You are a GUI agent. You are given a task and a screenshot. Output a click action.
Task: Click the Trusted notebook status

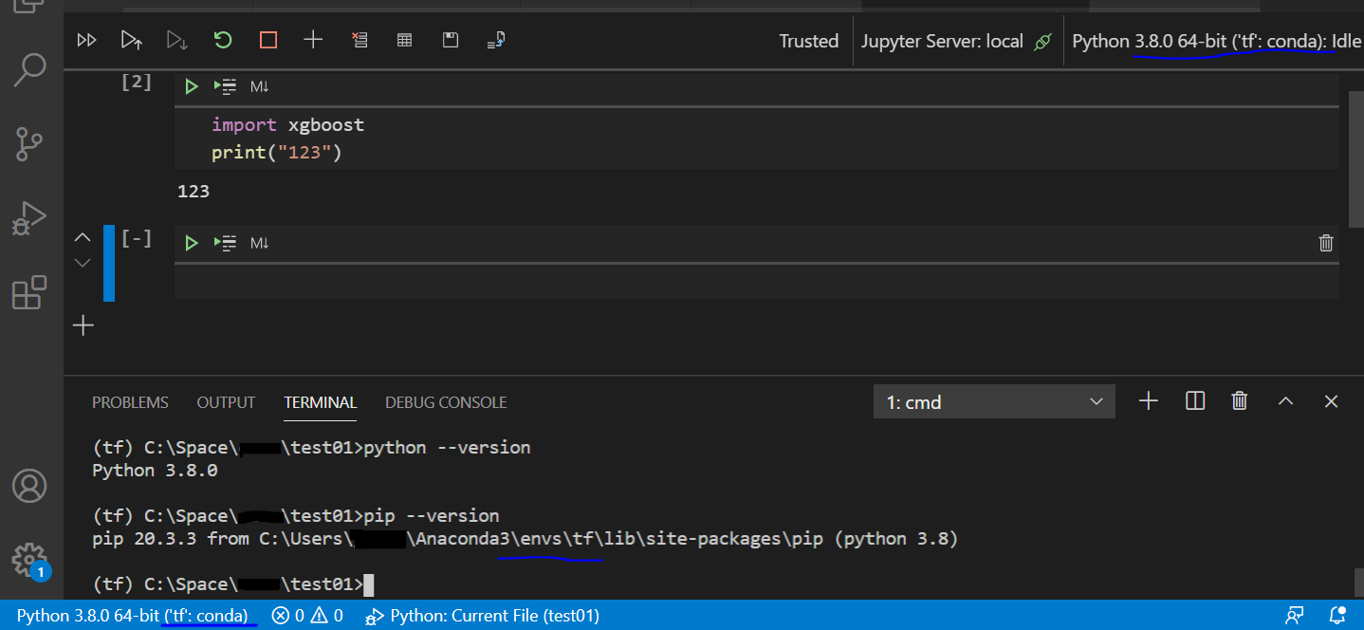point(809,41)
